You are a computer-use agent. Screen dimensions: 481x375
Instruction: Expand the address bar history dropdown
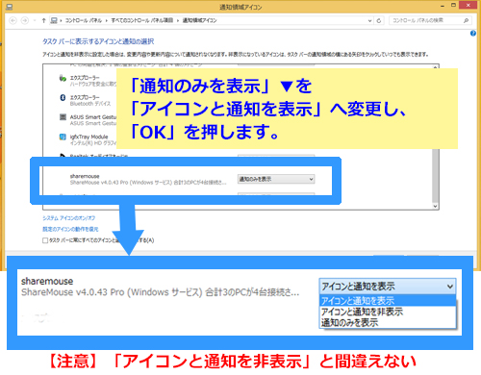point(369,20)
